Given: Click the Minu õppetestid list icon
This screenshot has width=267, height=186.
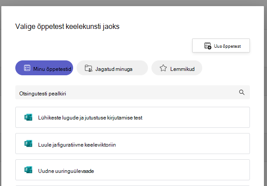Looking at the screenshot, I should click(27, 68).
